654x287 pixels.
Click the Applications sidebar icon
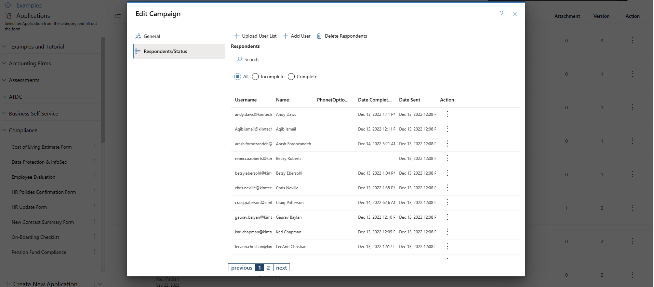(x=8, y=15)
